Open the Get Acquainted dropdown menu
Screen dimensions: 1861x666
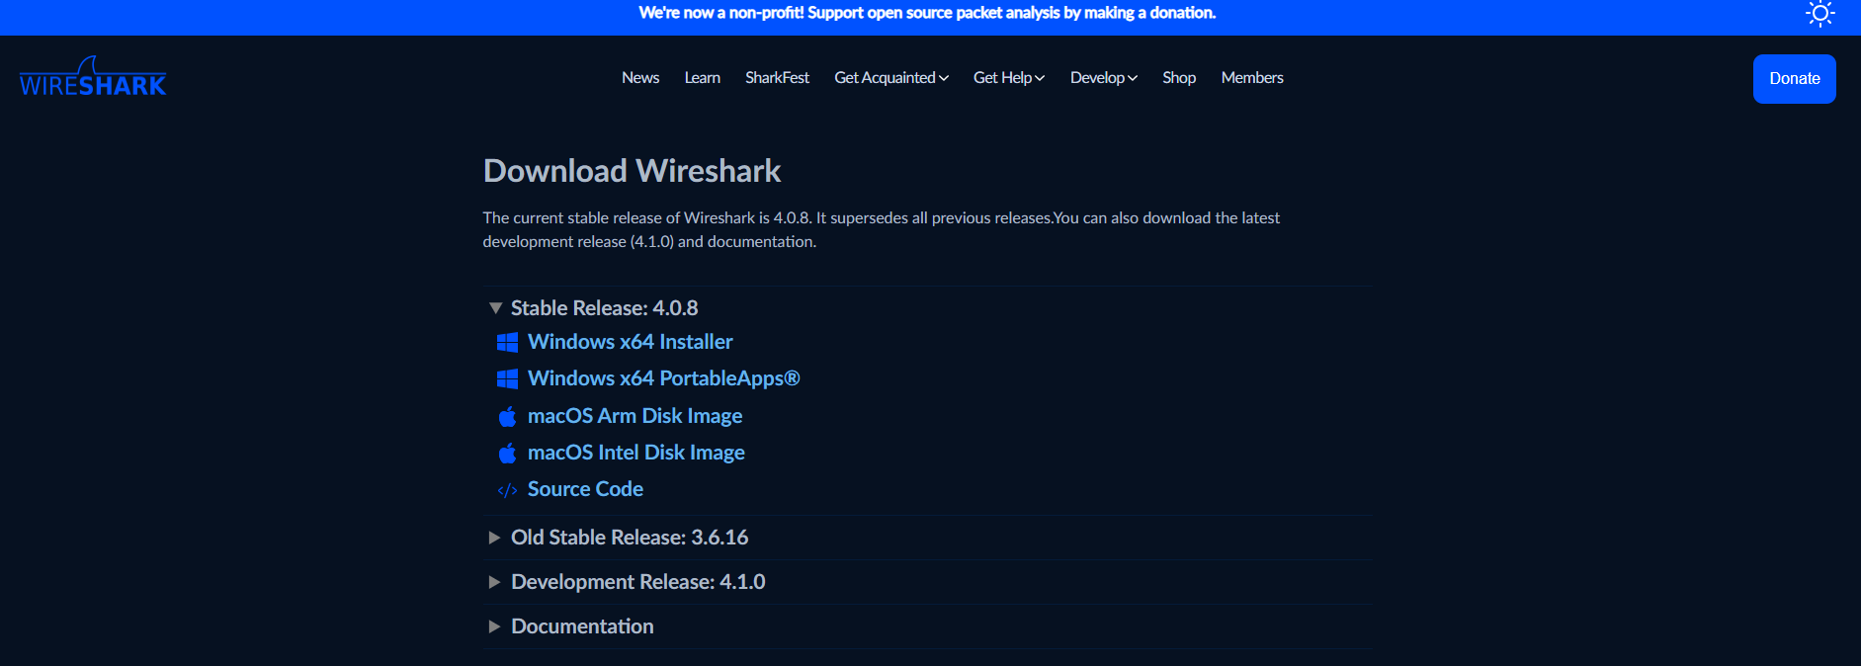890,77
